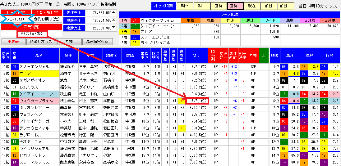Sort by the 騎手 column header

point(69,56)
